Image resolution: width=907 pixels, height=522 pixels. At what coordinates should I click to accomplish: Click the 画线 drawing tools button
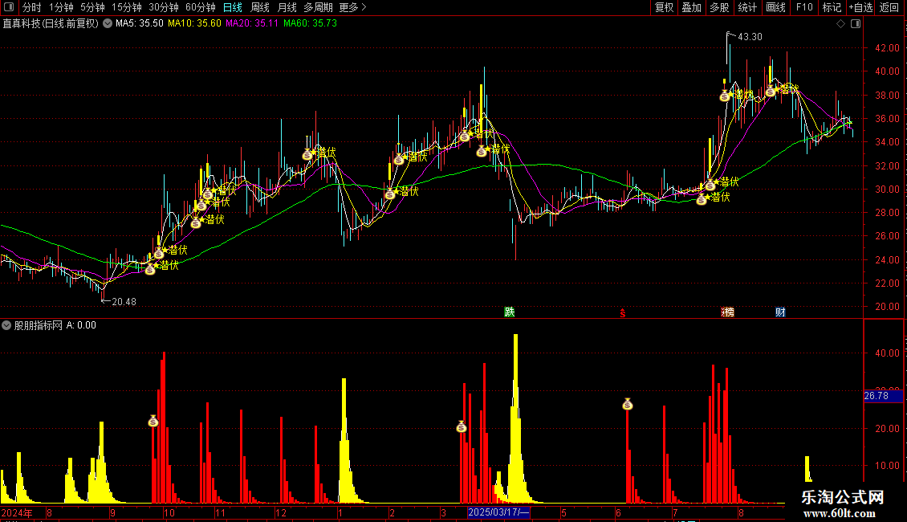pyautogui.click(x=775, y=8)
